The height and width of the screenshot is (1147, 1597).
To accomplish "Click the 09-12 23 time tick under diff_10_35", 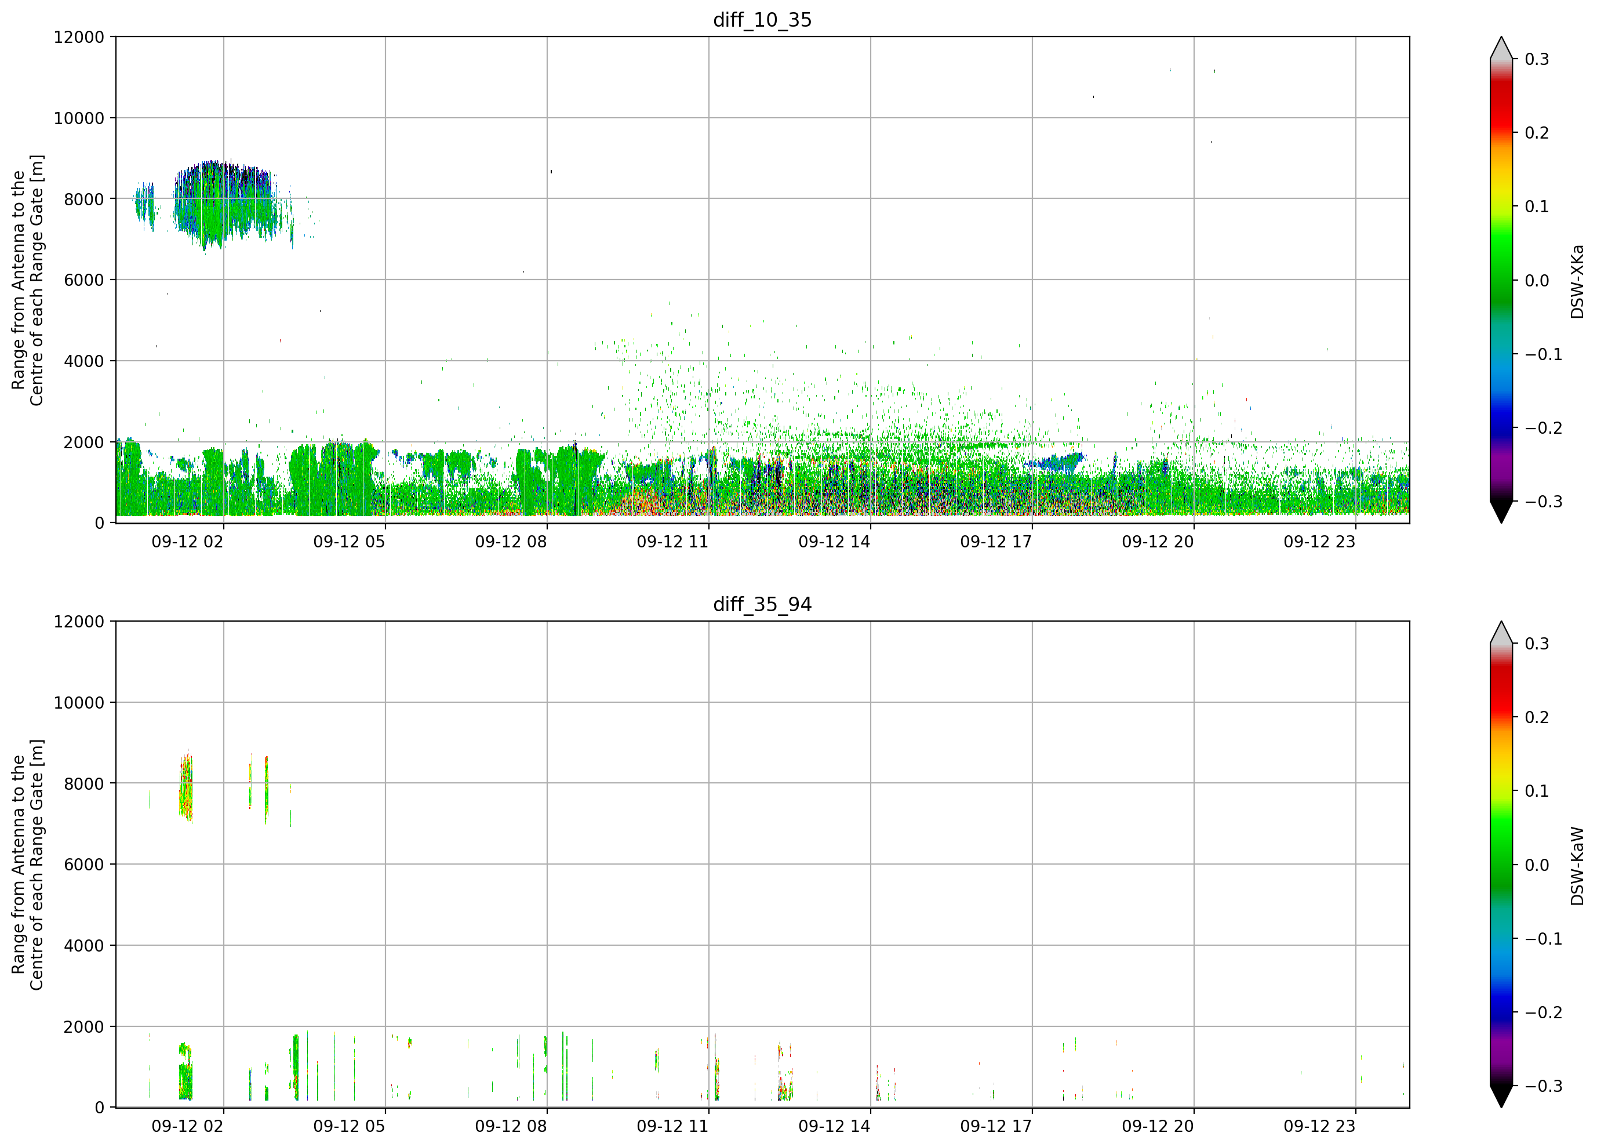I will pyautogui.click(x=1319, y=542).
